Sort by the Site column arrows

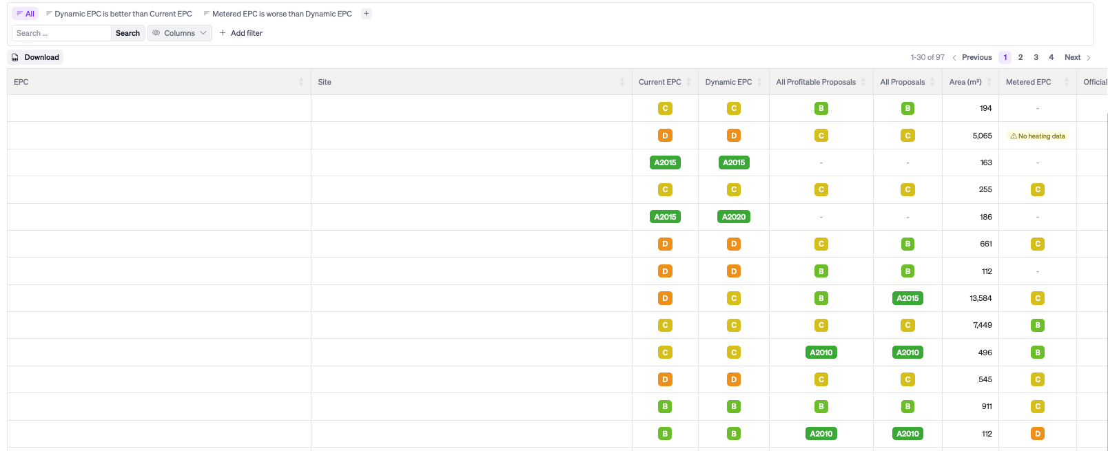(622, 82)
